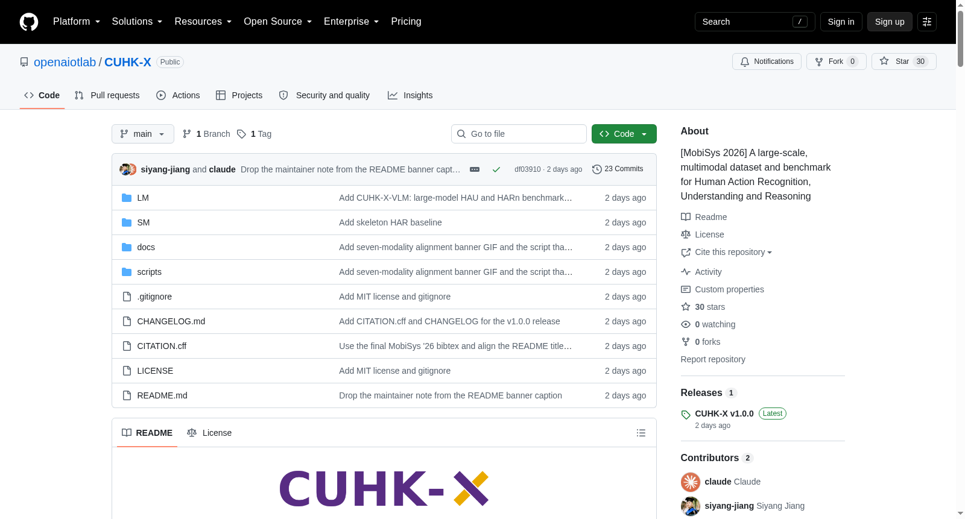
Task: Expand the Solutions menu
Action: pyautogui.click(x=138, y=22)
